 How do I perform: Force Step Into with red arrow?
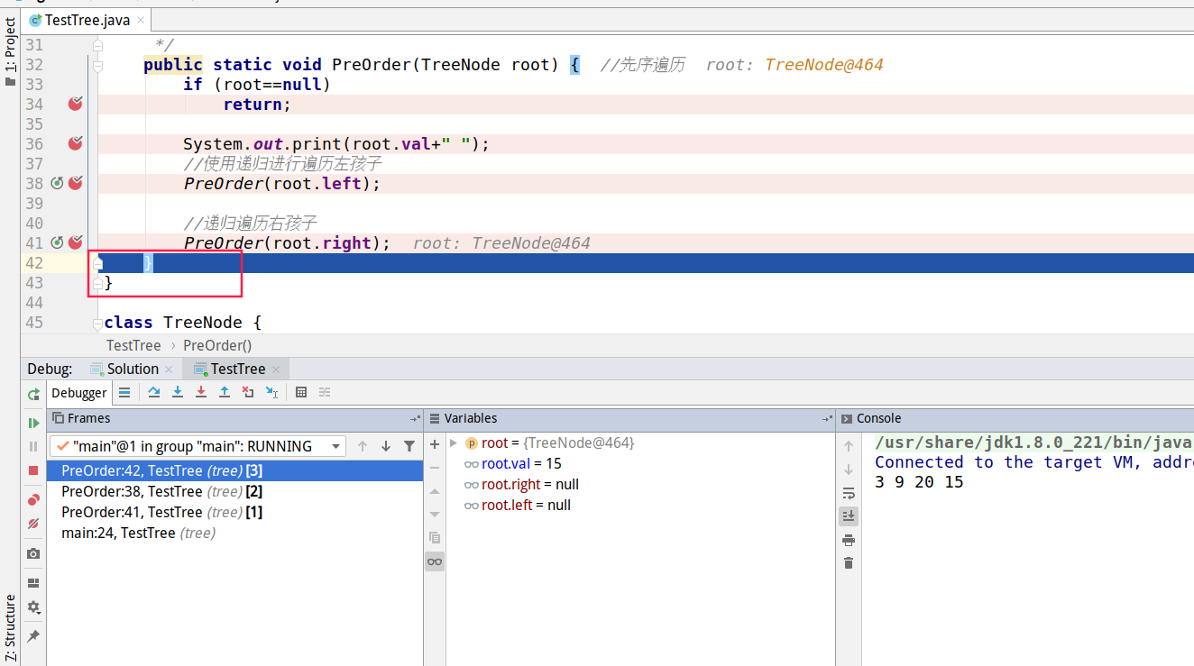click(x=201, y=392)
